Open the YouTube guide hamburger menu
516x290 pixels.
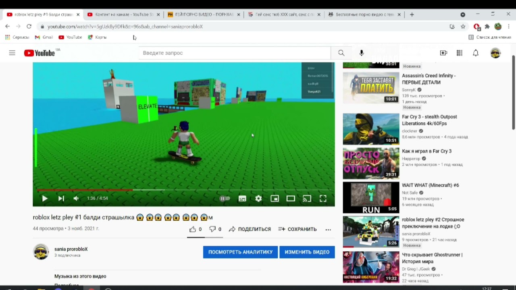12,53
